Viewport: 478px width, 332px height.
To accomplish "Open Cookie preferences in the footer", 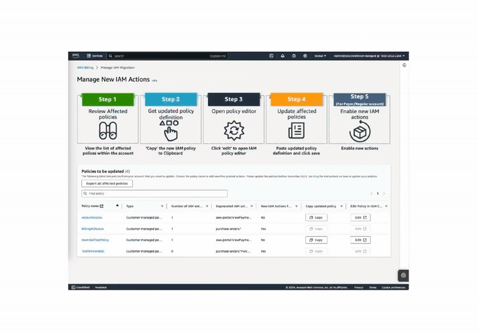I will 394,287.
